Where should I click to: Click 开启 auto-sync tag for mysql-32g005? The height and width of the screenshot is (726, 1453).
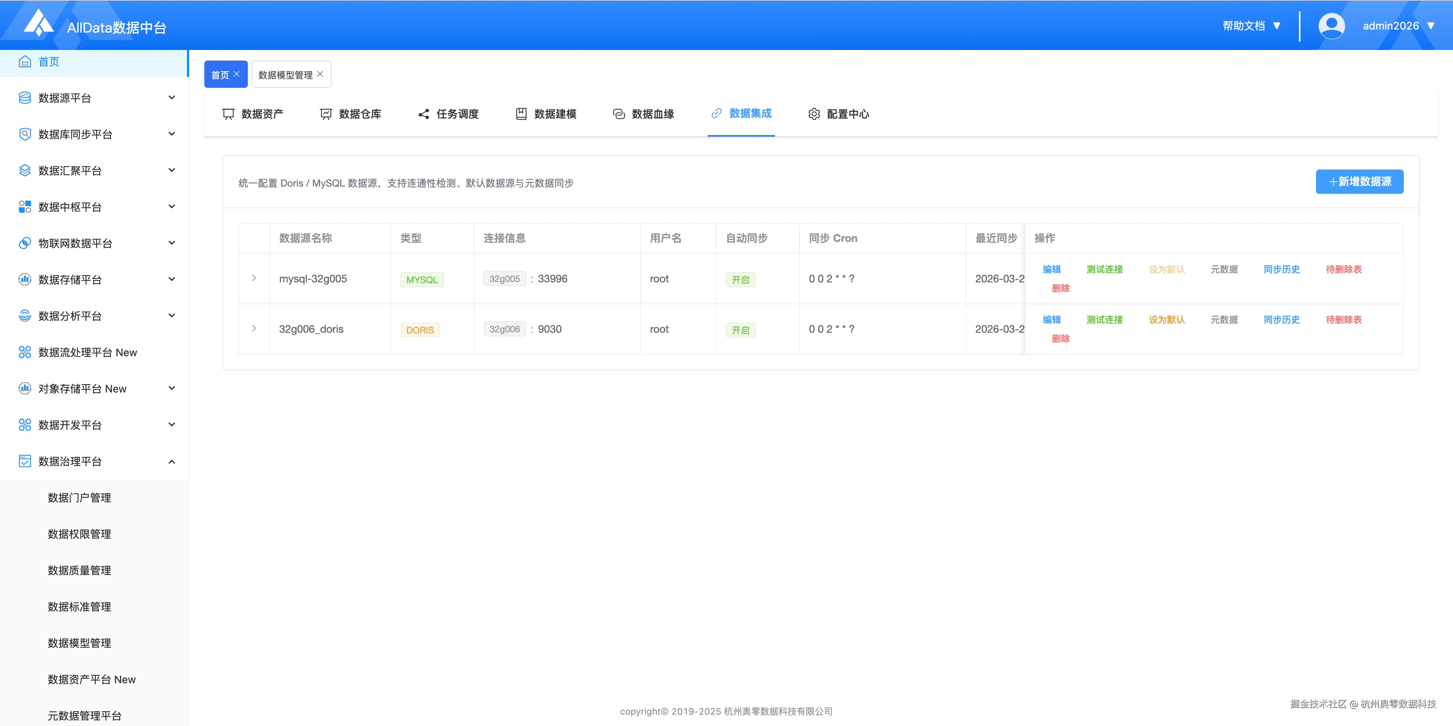click(x=740, y=280)
